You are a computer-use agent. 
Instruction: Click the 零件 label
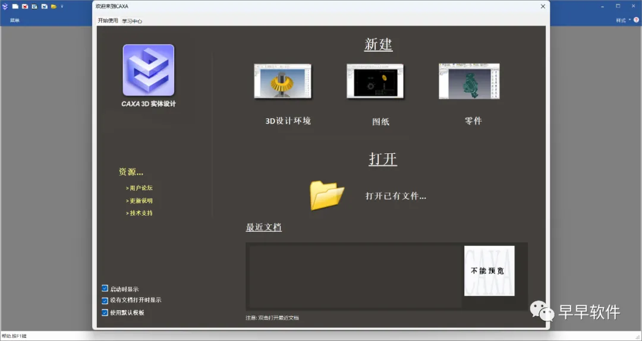pyautogui.click(x=473, y=121)
